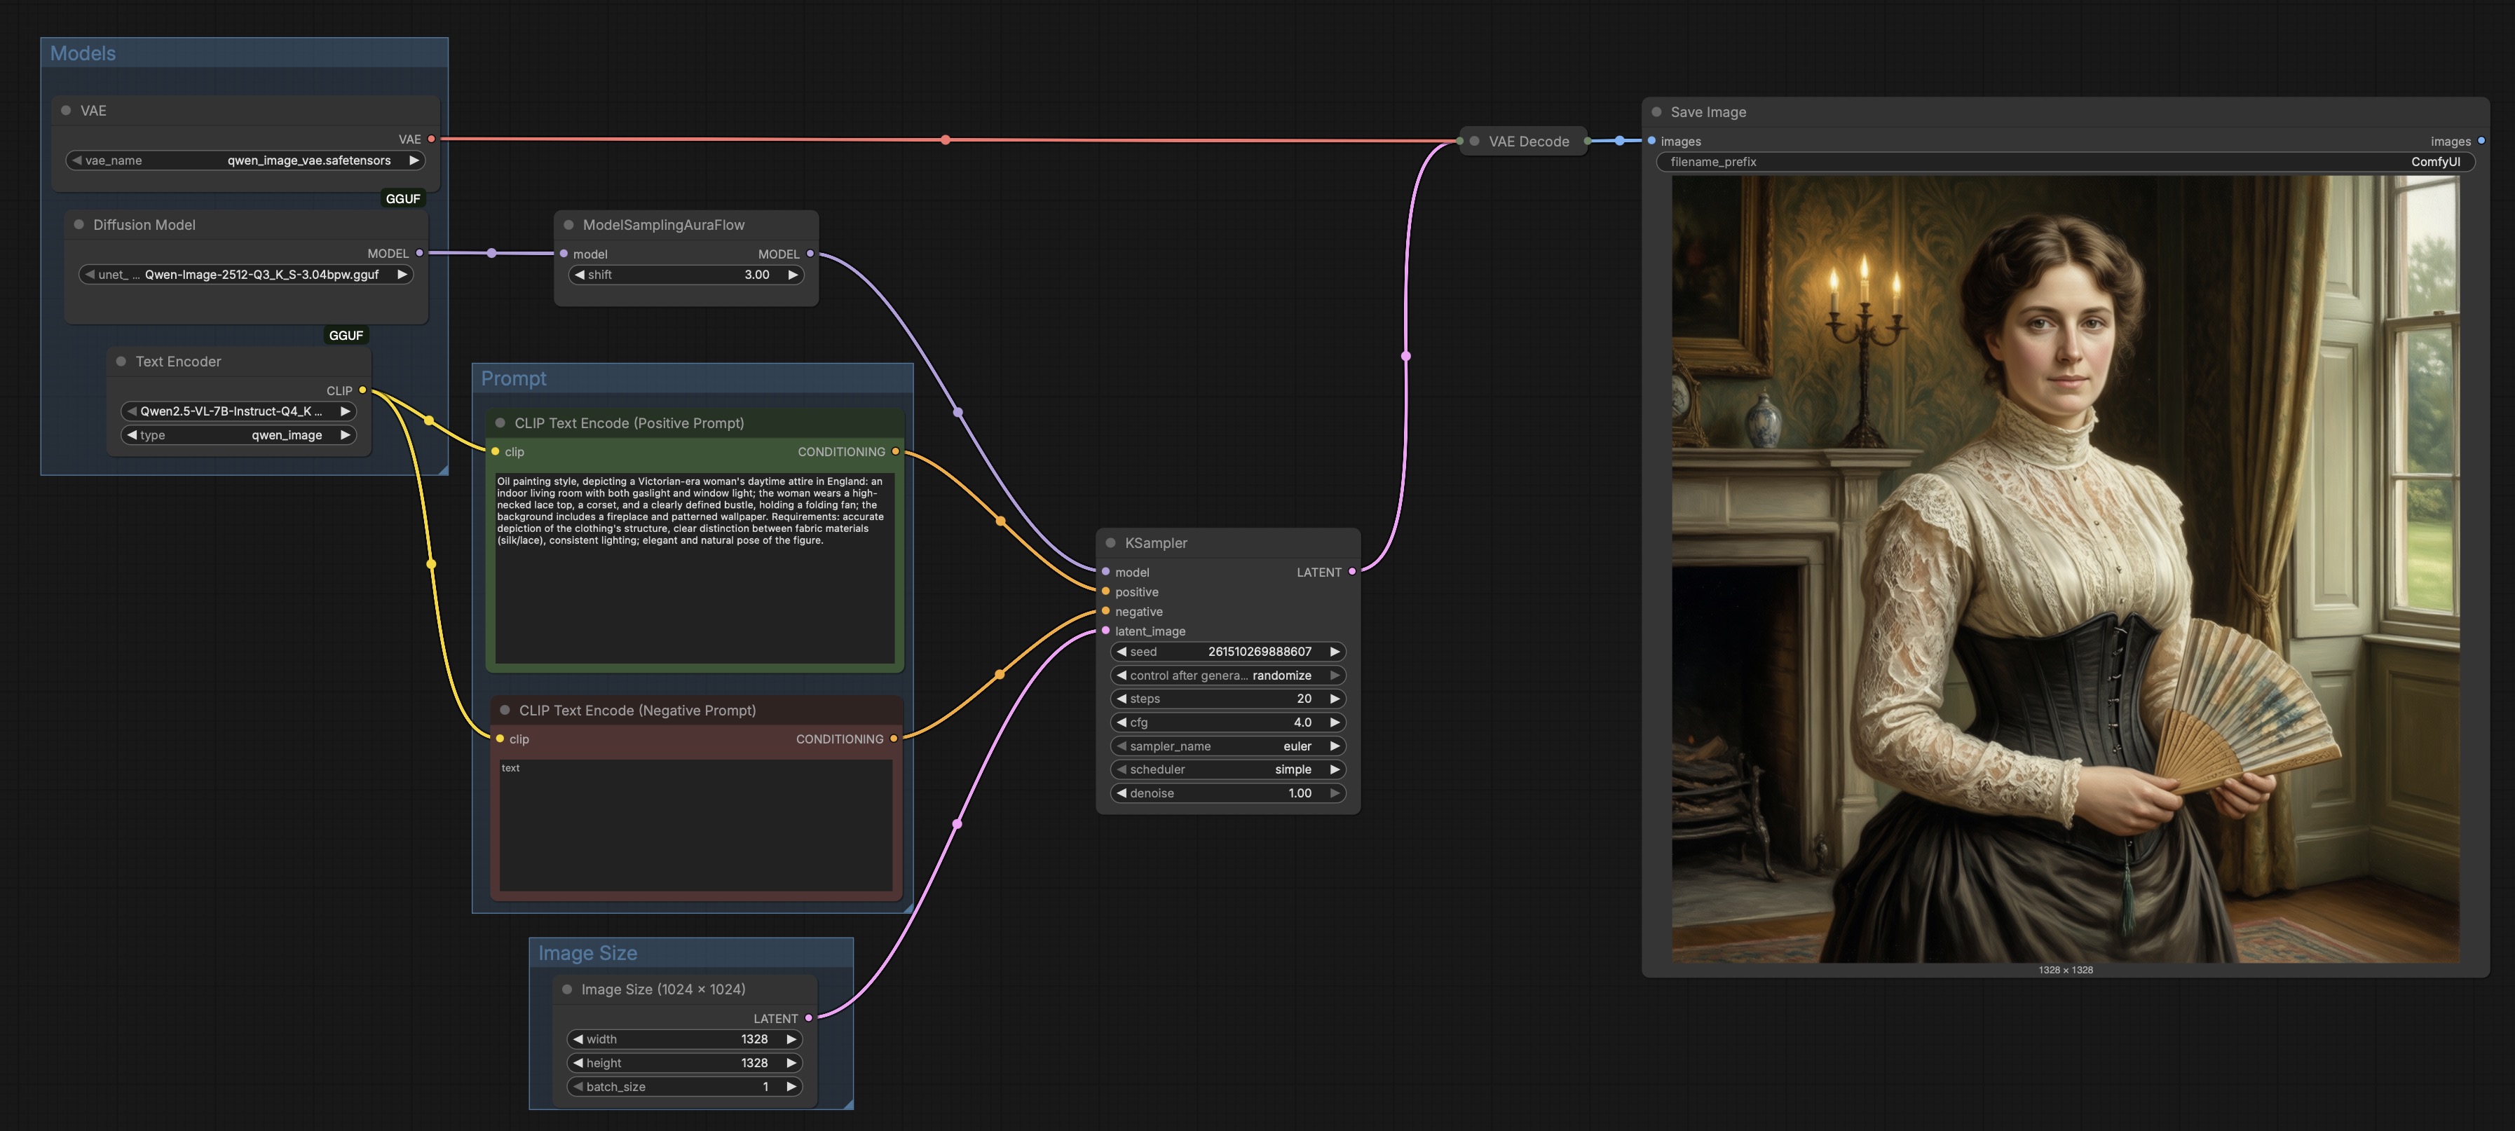Select the Image Size group title

(x=587, y=954)
